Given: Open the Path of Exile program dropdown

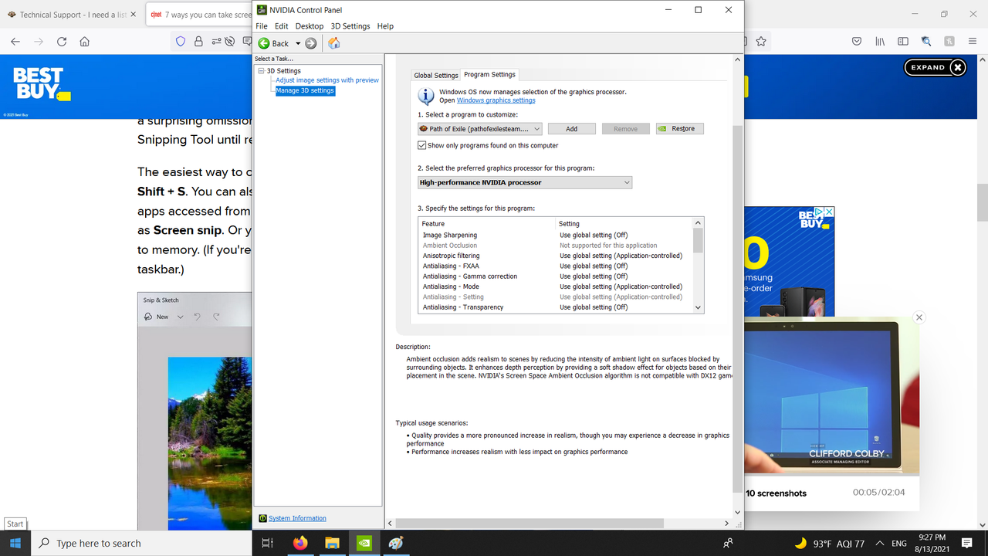Looking at the screenshot, I should coord(480,129).
